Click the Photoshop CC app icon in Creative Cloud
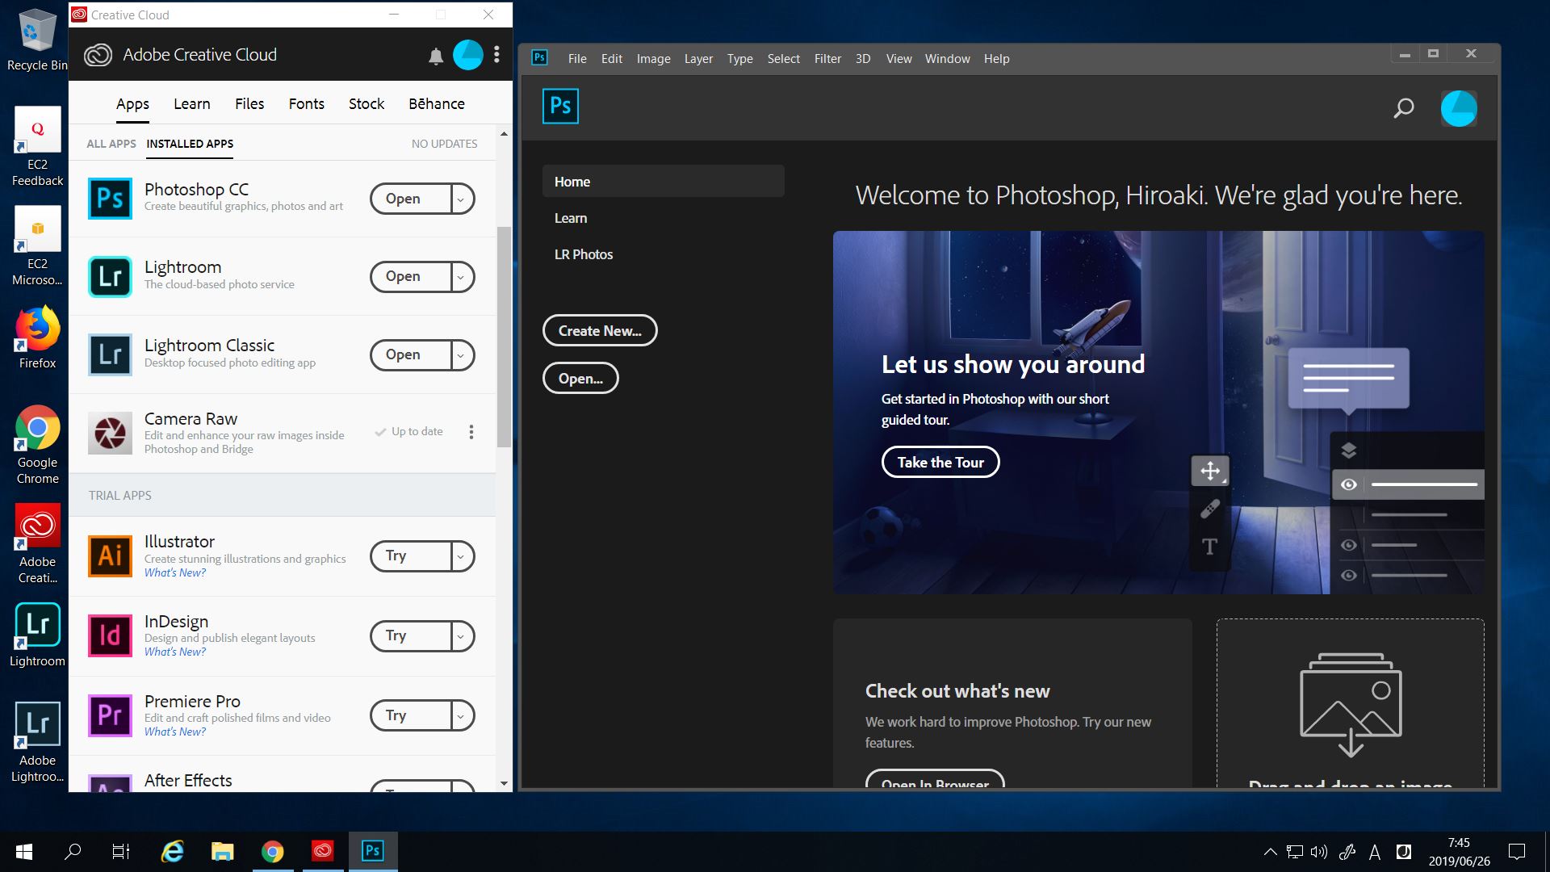The height and width of the screenshot is (872, 1550). click(x=110, y=199)
